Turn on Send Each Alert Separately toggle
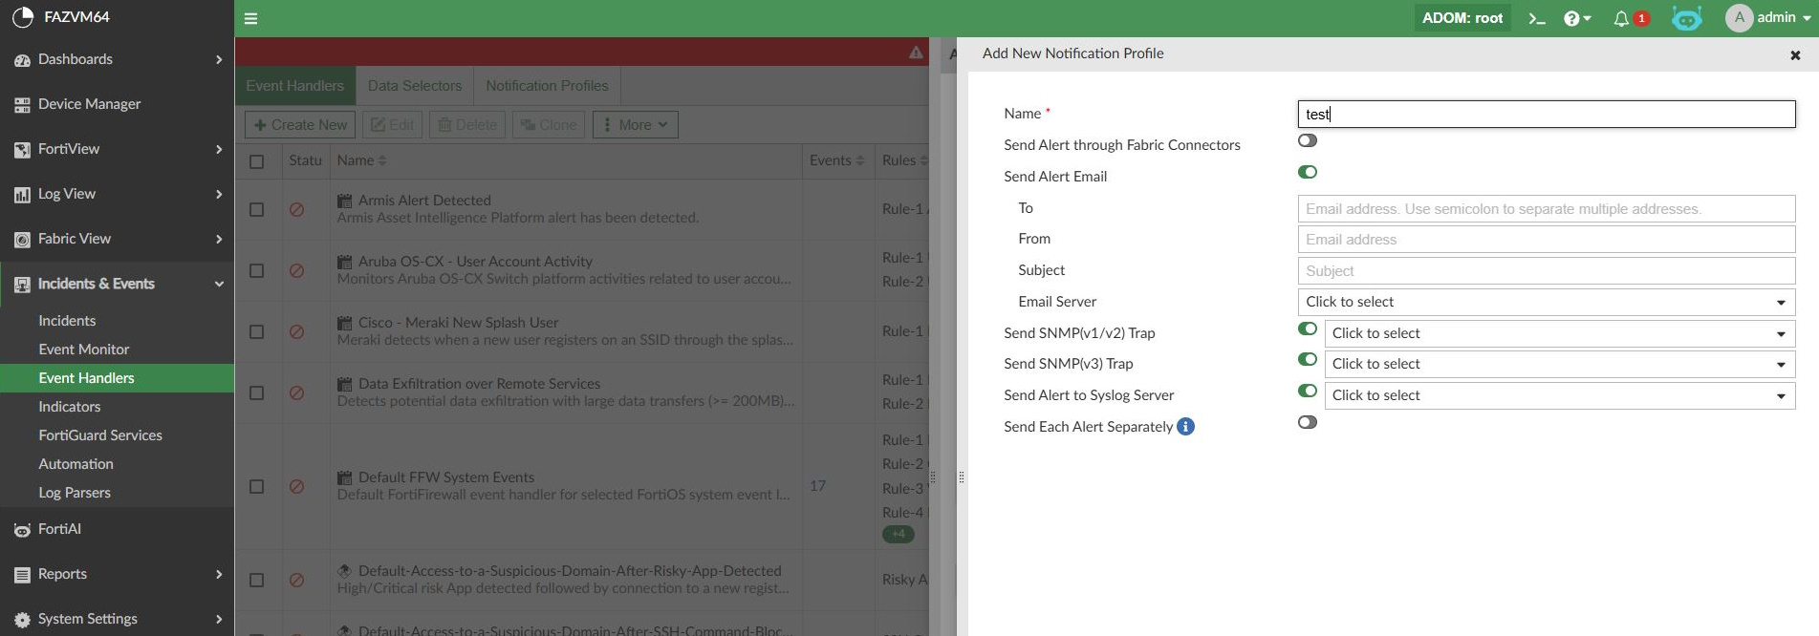 pyautogui.click(x=1308, y=423)
